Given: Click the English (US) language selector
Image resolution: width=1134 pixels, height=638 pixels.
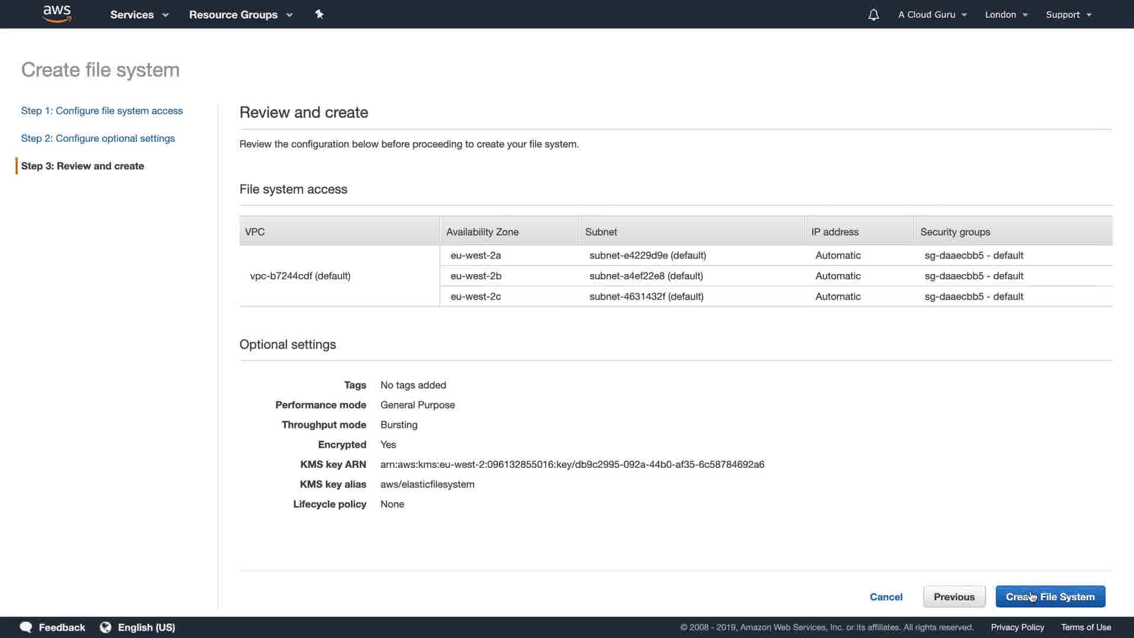Looking at the screenshot, I should coord(146,627).
